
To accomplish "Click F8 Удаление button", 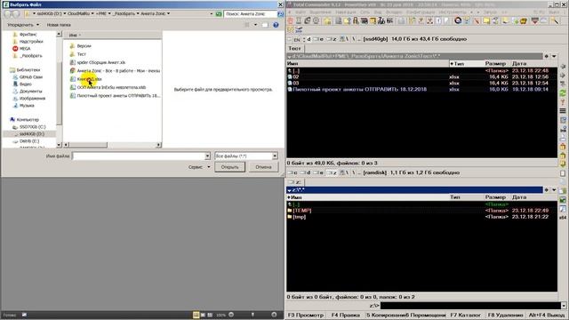I will click(506, 316).
